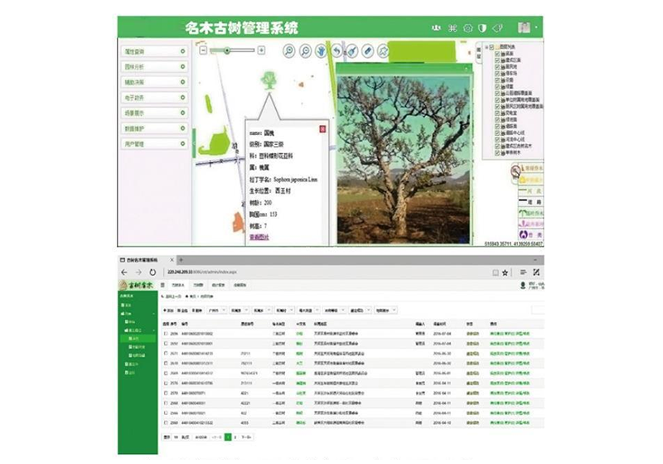Close the 国槐 info popup with red X

[322, 128]
